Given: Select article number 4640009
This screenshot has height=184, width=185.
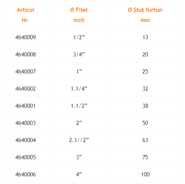Looking at the screenshot, I should (x=26, y=37).
